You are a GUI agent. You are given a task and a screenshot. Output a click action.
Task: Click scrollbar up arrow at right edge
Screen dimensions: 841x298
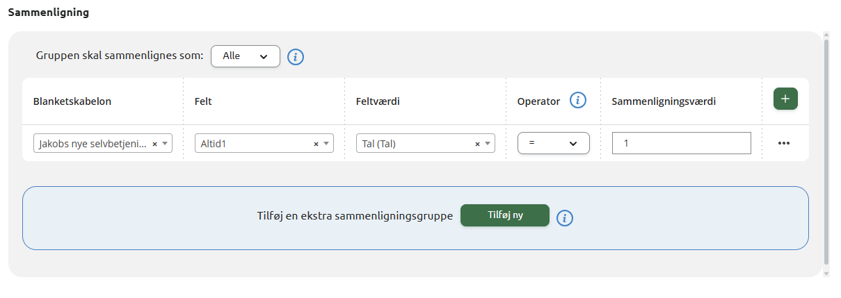click(x=826, y=34)
